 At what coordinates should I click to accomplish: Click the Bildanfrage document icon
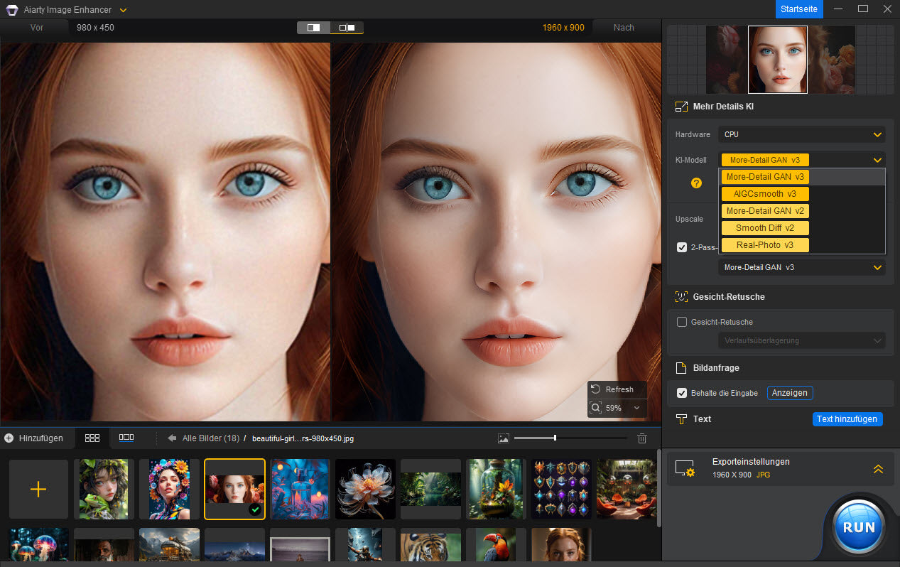tap(681, 367)
